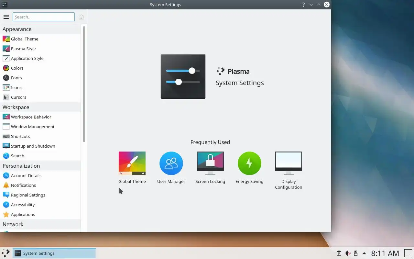Click the Frequently Used heading
Viewport: 414px width, 259px height.
[x=210, y=142]
